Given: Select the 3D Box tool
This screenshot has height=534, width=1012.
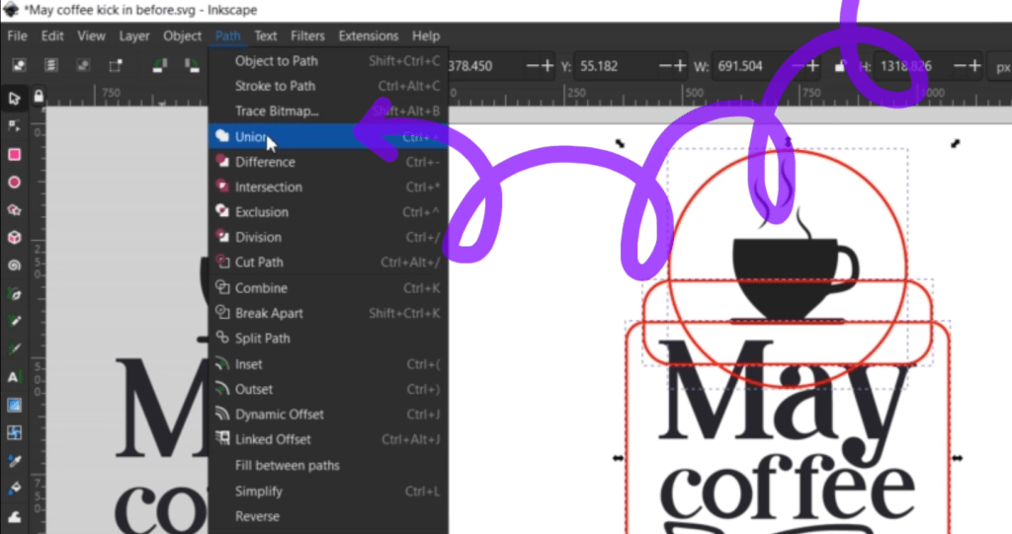Looking at the screenshot, I should point(14,237).
